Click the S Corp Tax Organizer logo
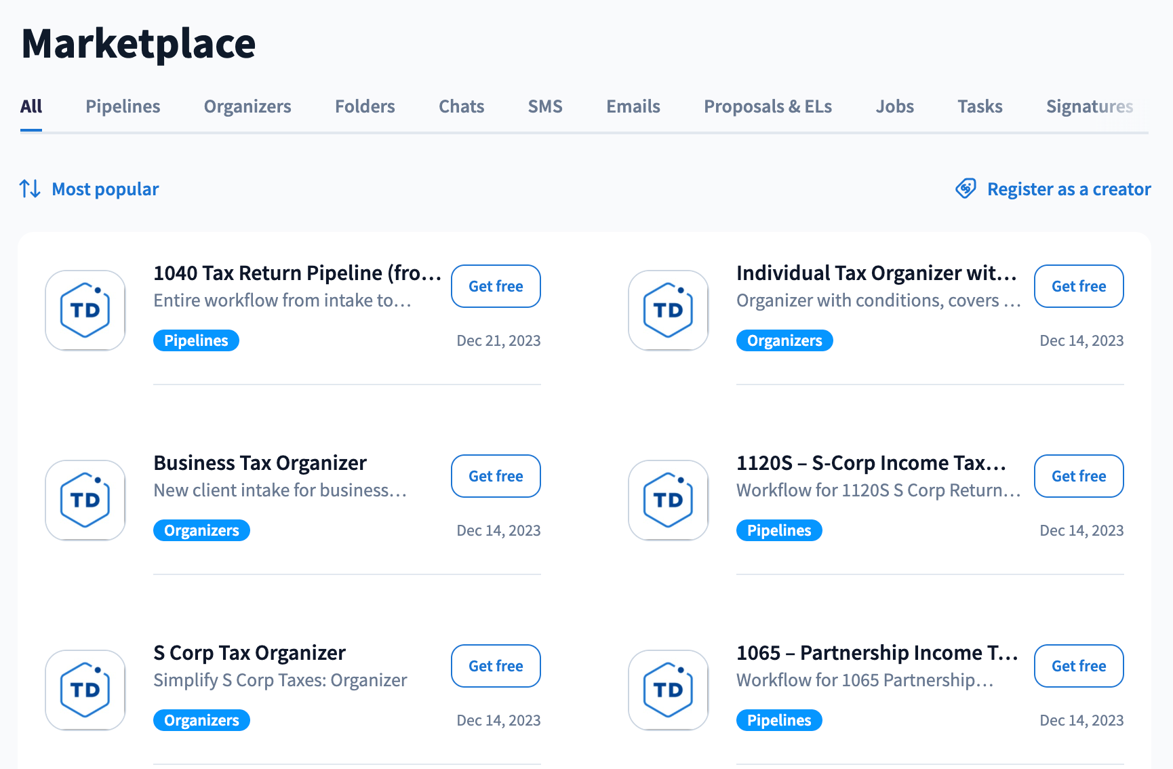The height and width of the screenshot is (769, 1173). click(85, 690)
